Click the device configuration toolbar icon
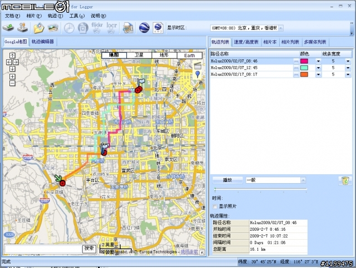 pos(23,28)
